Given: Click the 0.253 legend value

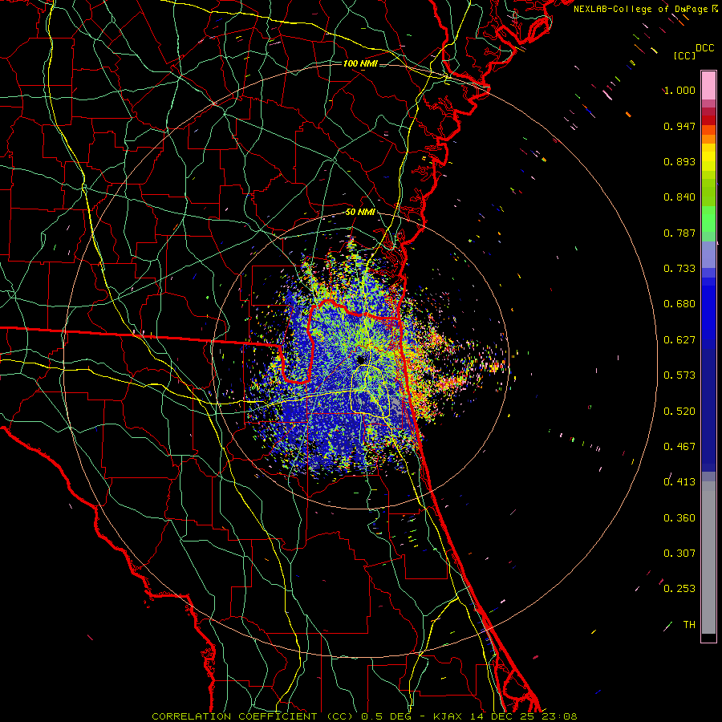Looking at the screenshot, I should (x=679, y=589).
